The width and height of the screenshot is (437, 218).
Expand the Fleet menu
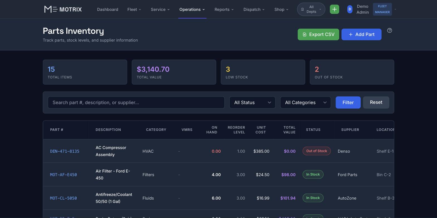click(134, 9)
